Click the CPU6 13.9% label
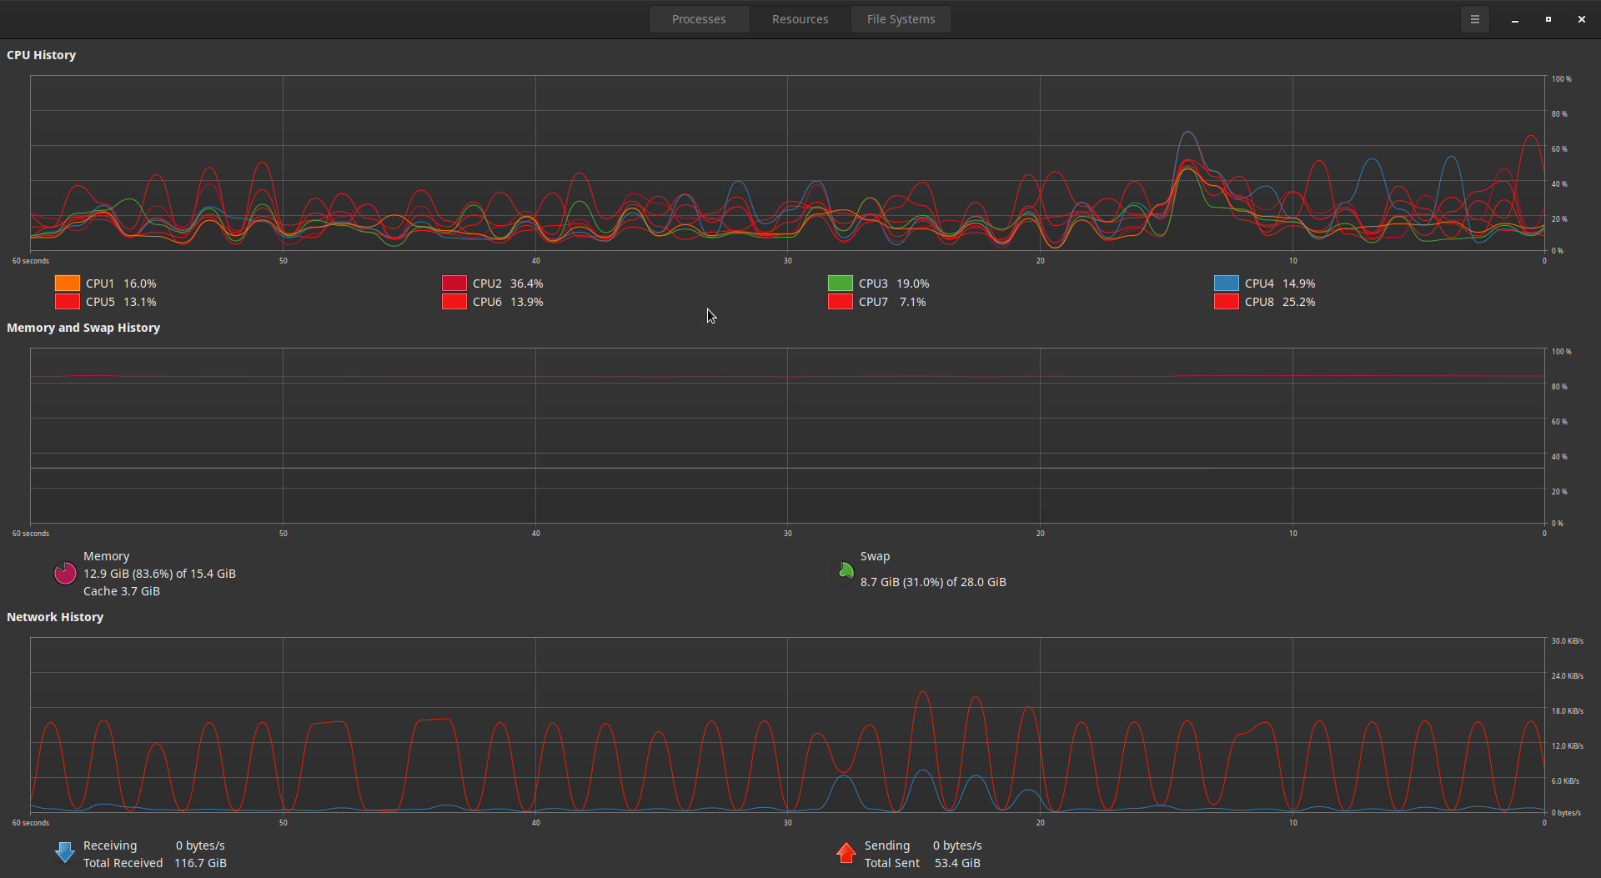Image resolution: width=1601 pixels, height=878 pixels. click(x=508, y=302)
